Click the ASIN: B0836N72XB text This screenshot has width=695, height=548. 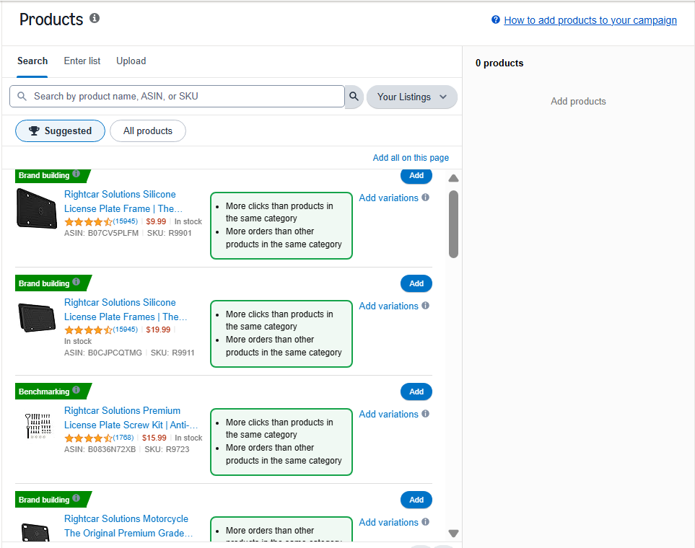100,449
